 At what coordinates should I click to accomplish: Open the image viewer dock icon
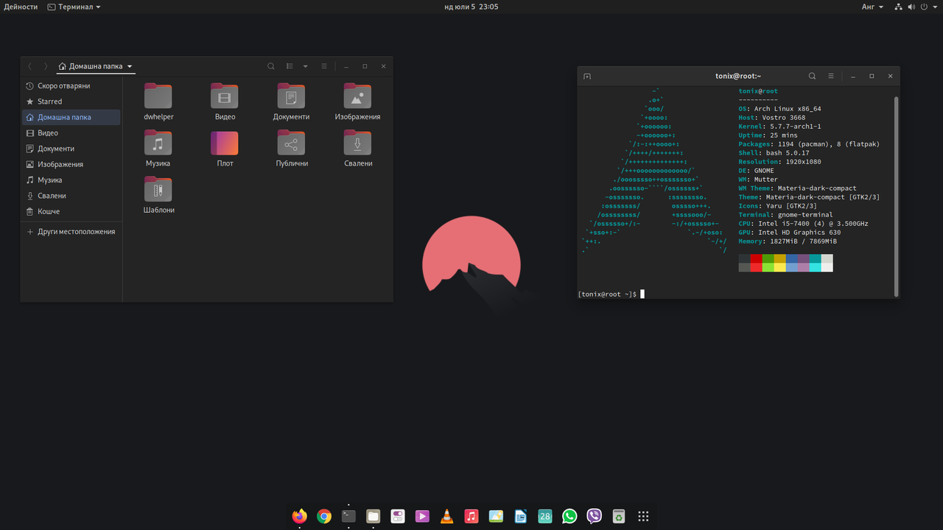[x=496, y=516]
